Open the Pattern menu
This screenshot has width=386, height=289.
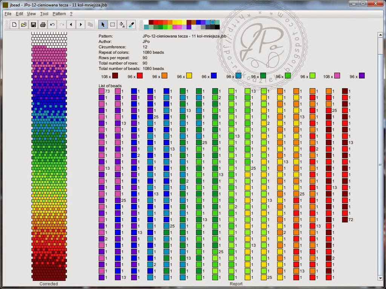(59, 14)
